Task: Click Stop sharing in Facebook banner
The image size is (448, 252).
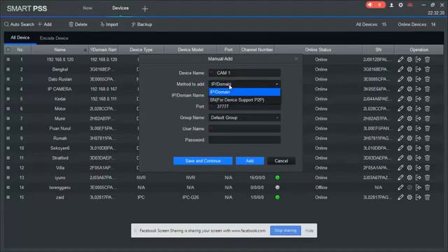Action: tap(286, 230)
